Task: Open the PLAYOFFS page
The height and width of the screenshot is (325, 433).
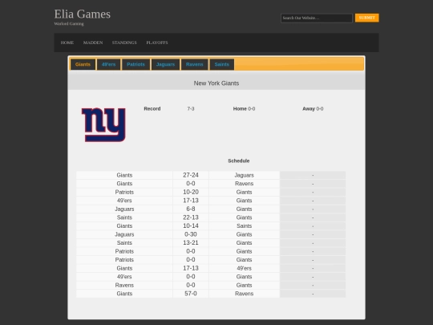Action: pos(157,43)
